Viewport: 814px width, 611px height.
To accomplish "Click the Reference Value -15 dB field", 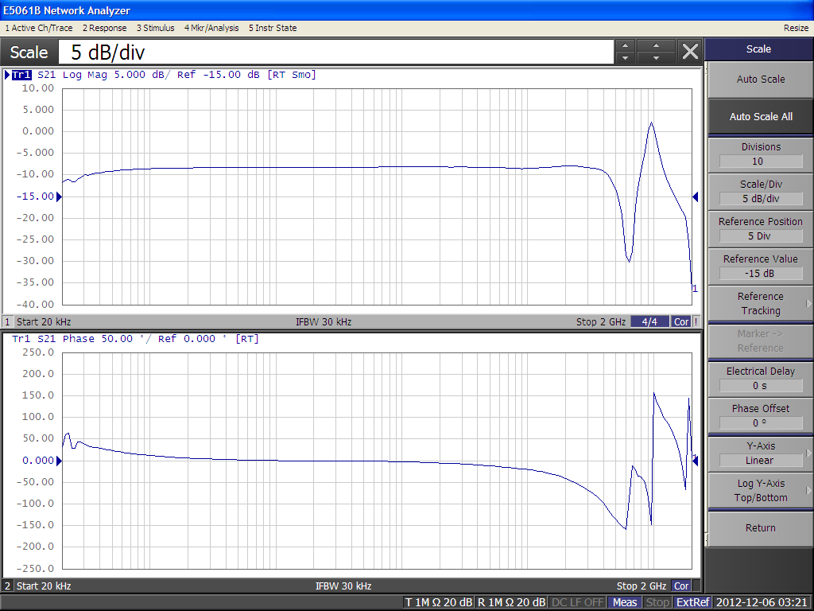I will (x=761, y=274).
